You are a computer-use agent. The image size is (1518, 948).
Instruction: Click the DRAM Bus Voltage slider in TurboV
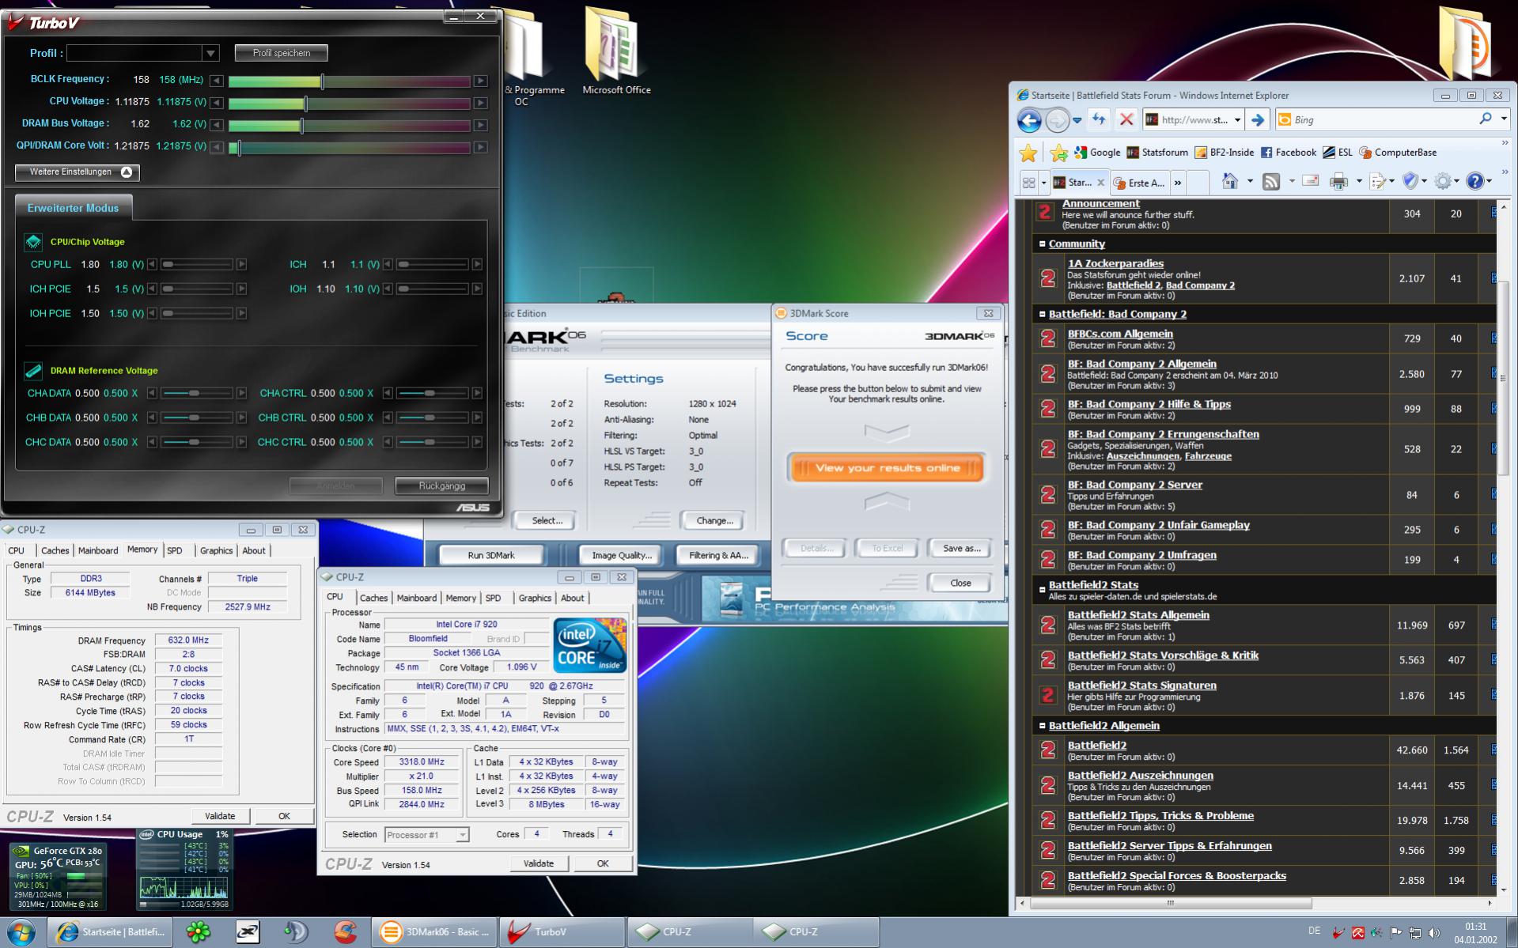tap(349, 125)
